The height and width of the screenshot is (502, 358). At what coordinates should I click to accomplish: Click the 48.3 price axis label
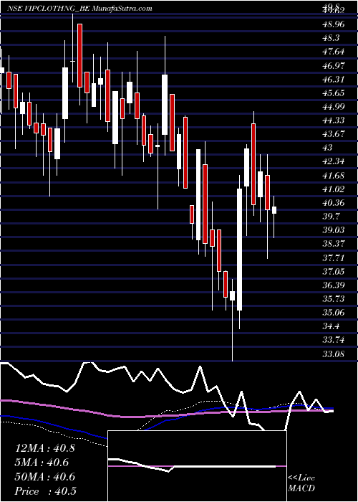[331, 38]
